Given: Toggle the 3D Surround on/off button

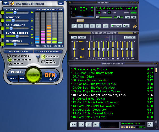Looking at the screenshot, I should click(2, 28).
